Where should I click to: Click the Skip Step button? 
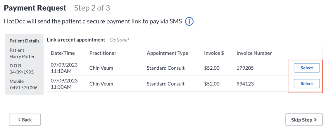pos(304,120)
